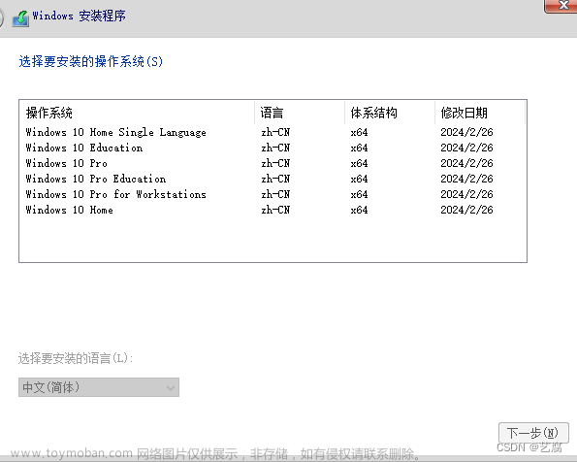
Task: Click the 语言 column header
Action: point(300,113)
